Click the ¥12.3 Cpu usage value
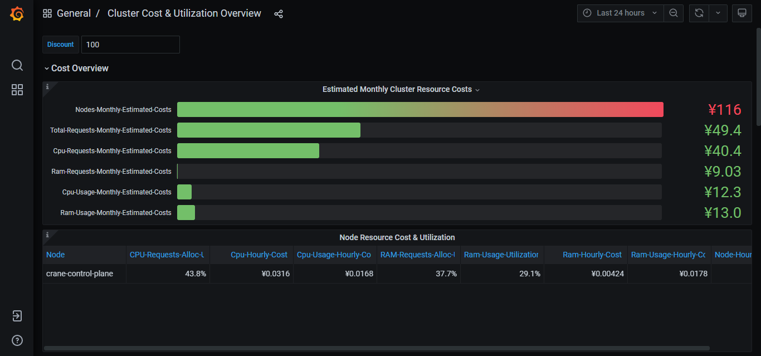This screenshot has height=356, width=761. tap(723, 192)
